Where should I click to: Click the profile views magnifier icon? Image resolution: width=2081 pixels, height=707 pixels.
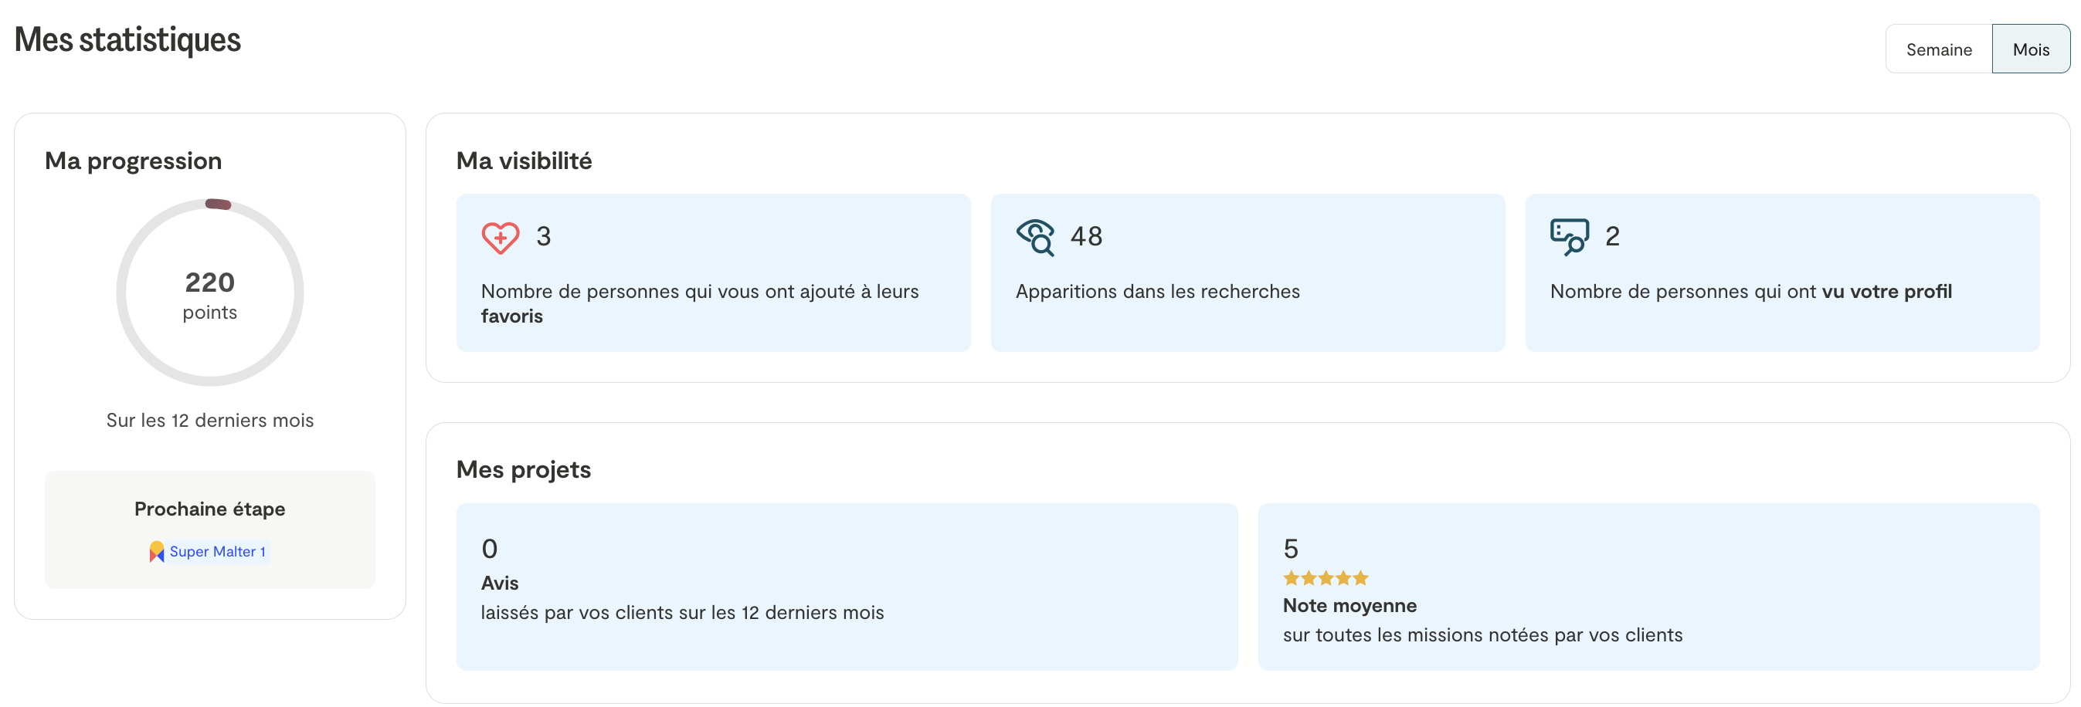(1569, 237)
